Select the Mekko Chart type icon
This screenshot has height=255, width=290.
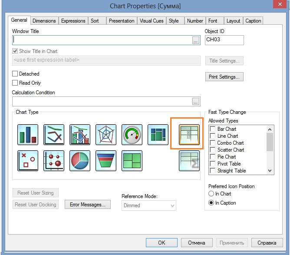tap(158, 135)
